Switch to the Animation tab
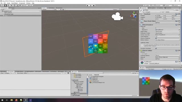The width and height of the screenshot is (182, 102). pyautogui.click(x=51, y=8)
